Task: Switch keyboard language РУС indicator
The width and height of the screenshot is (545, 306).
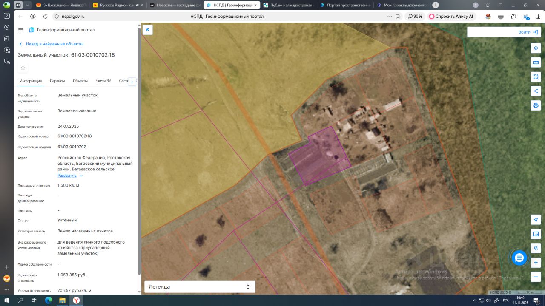Action: click(506, 300)
